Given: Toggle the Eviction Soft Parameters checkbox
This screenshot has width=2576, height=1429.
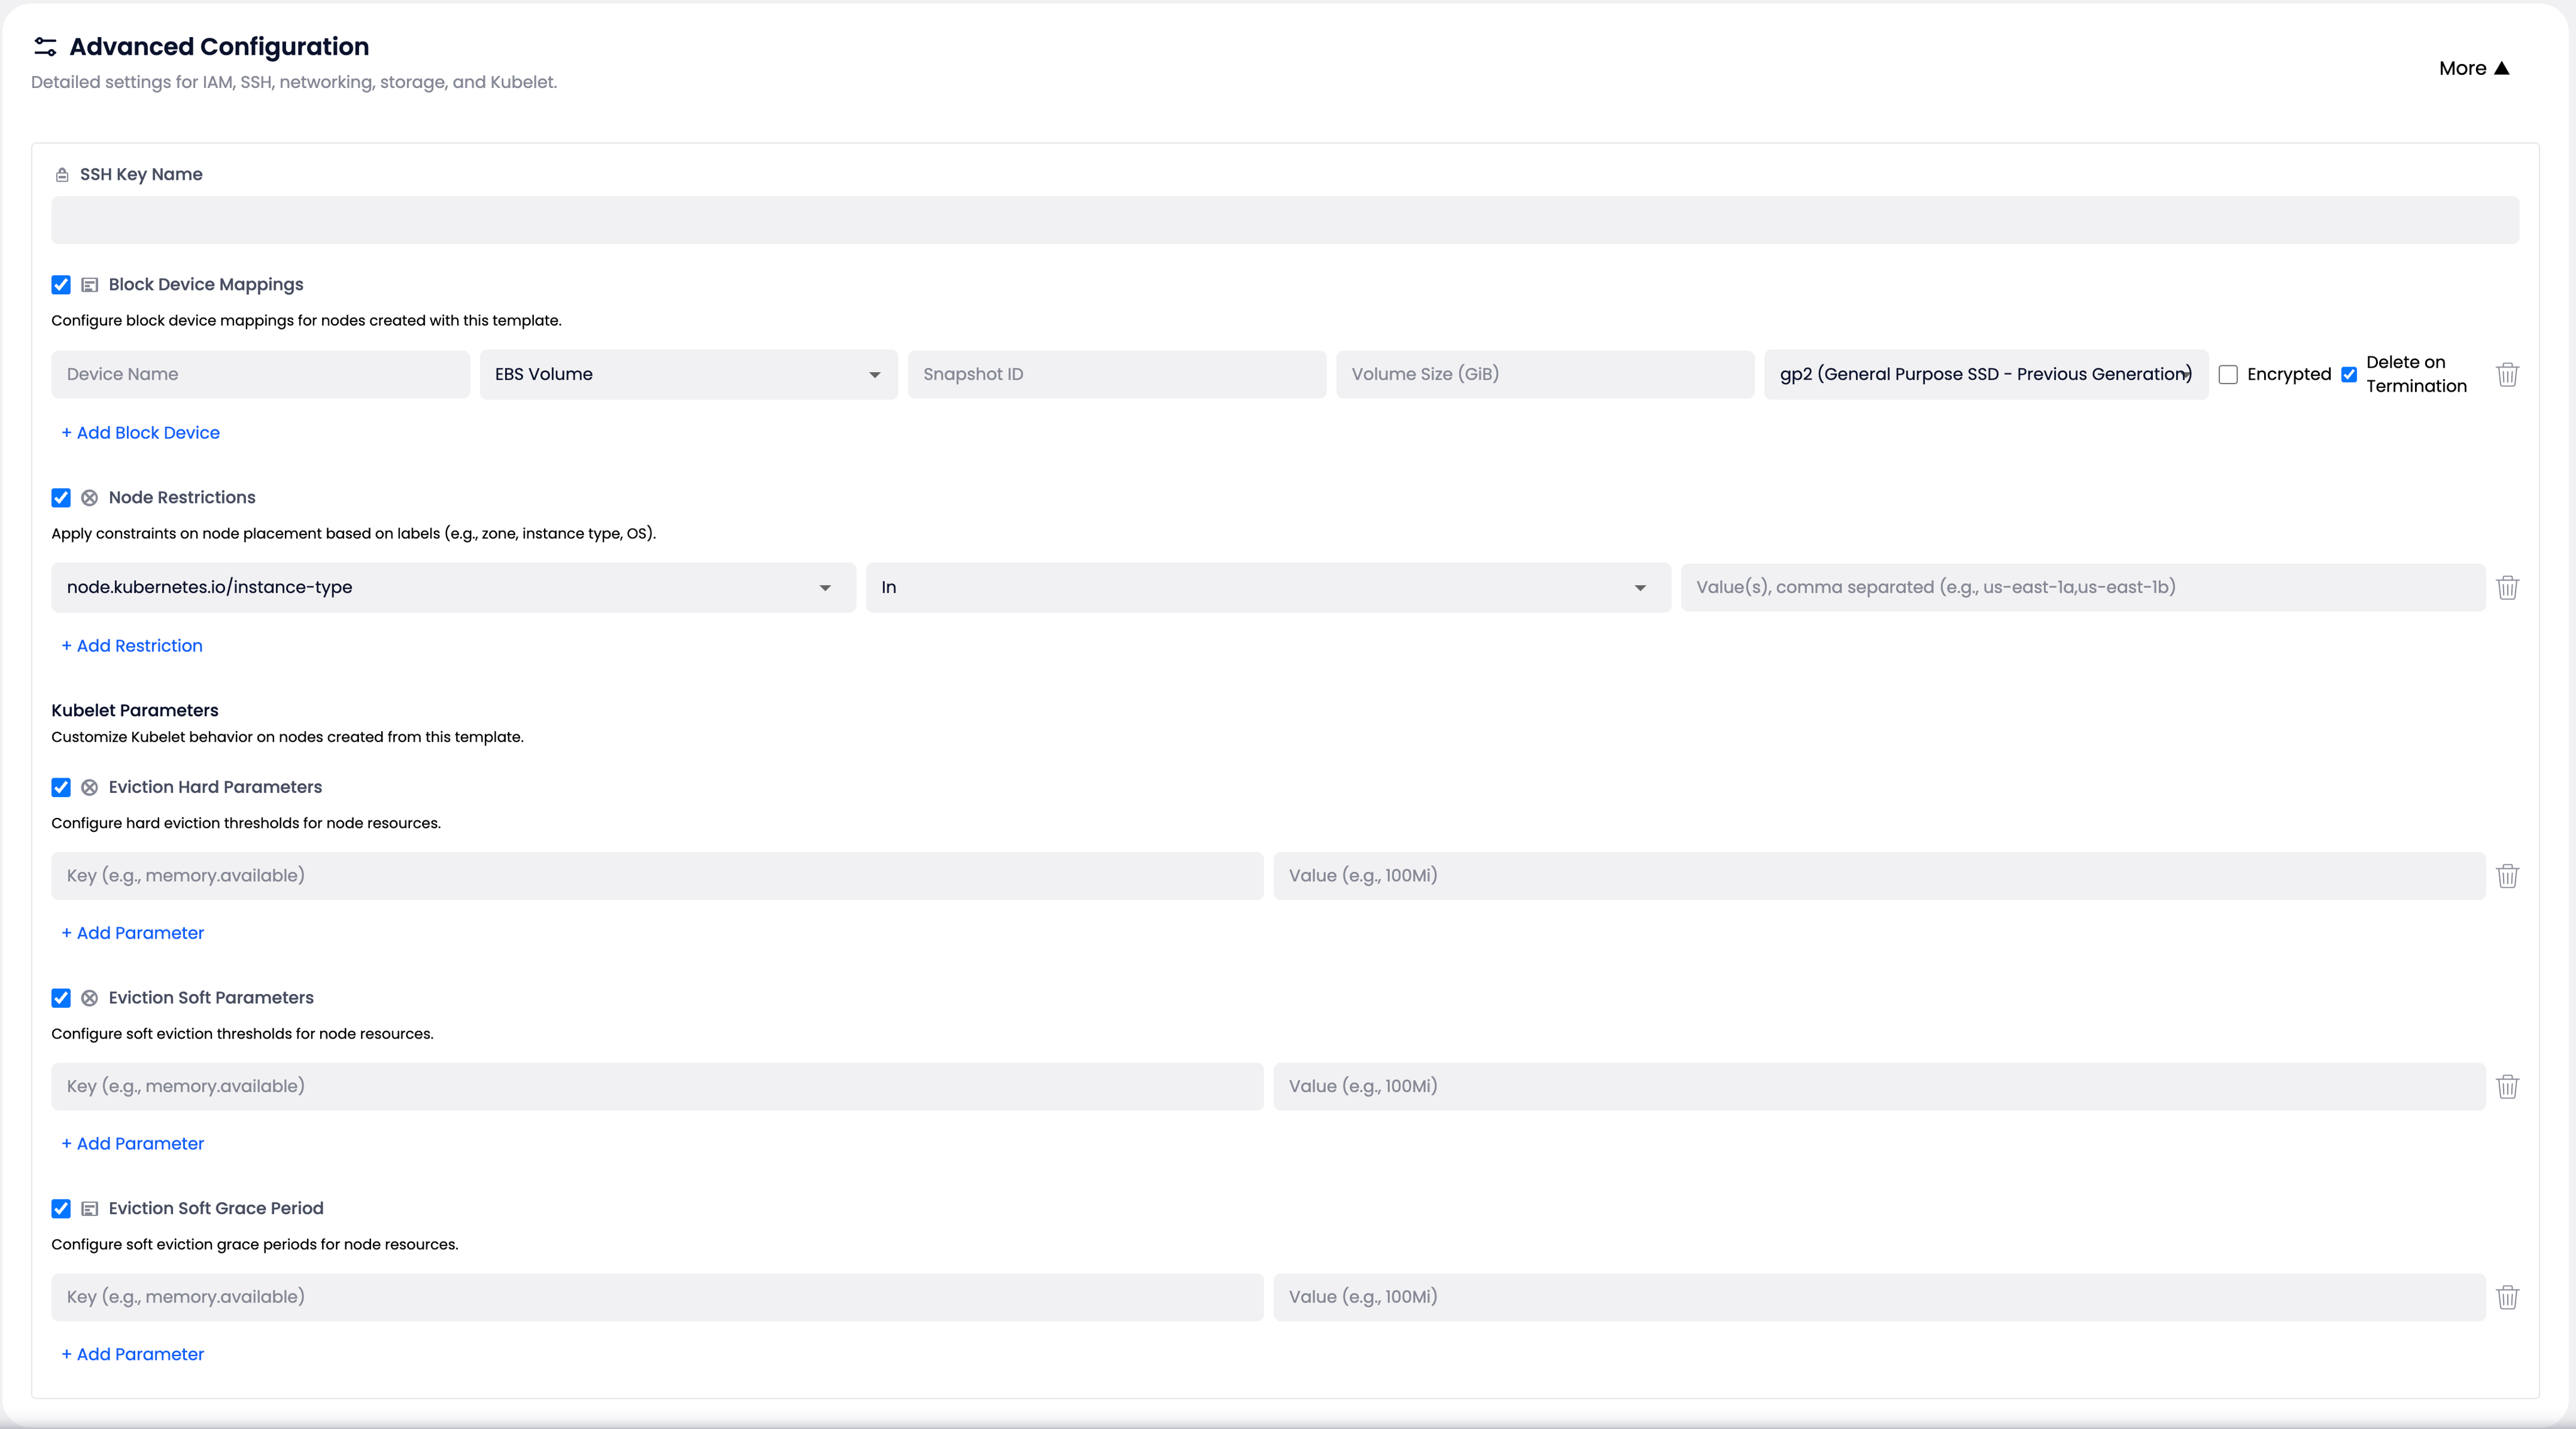Looking at the screenshot, I should click(61, 998).
